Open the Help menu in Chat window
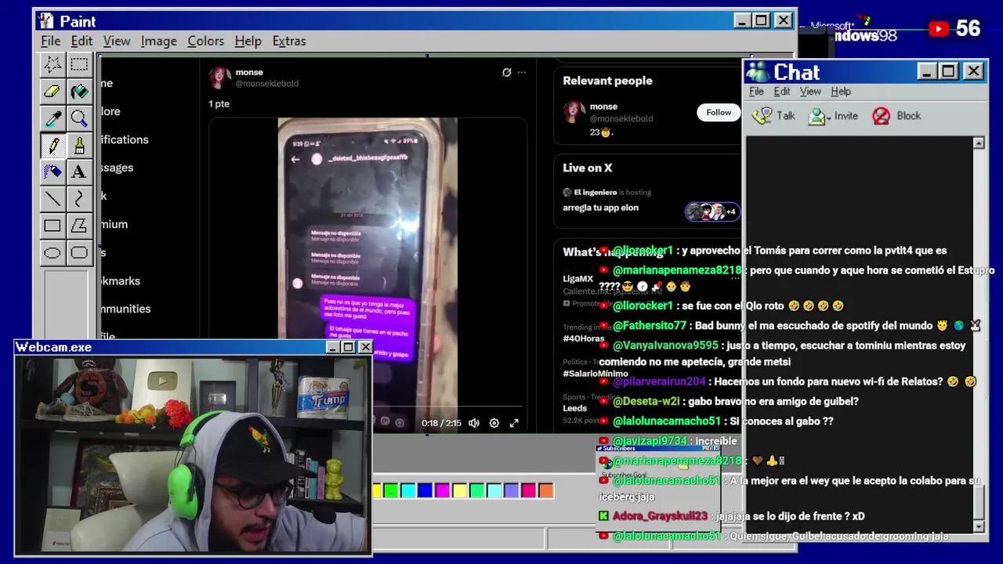This screenshot has width=1003, height=564. click(x=841, y=92)
